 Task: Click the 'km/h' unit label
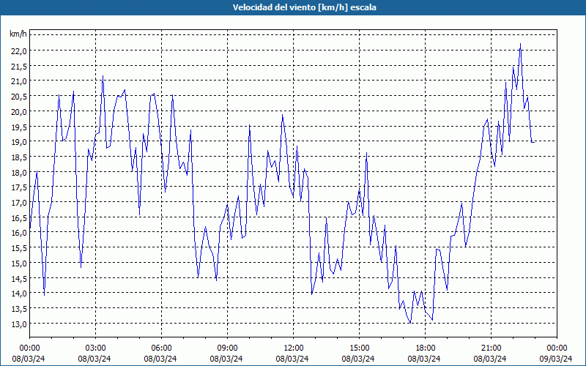(x=18, y=34)
